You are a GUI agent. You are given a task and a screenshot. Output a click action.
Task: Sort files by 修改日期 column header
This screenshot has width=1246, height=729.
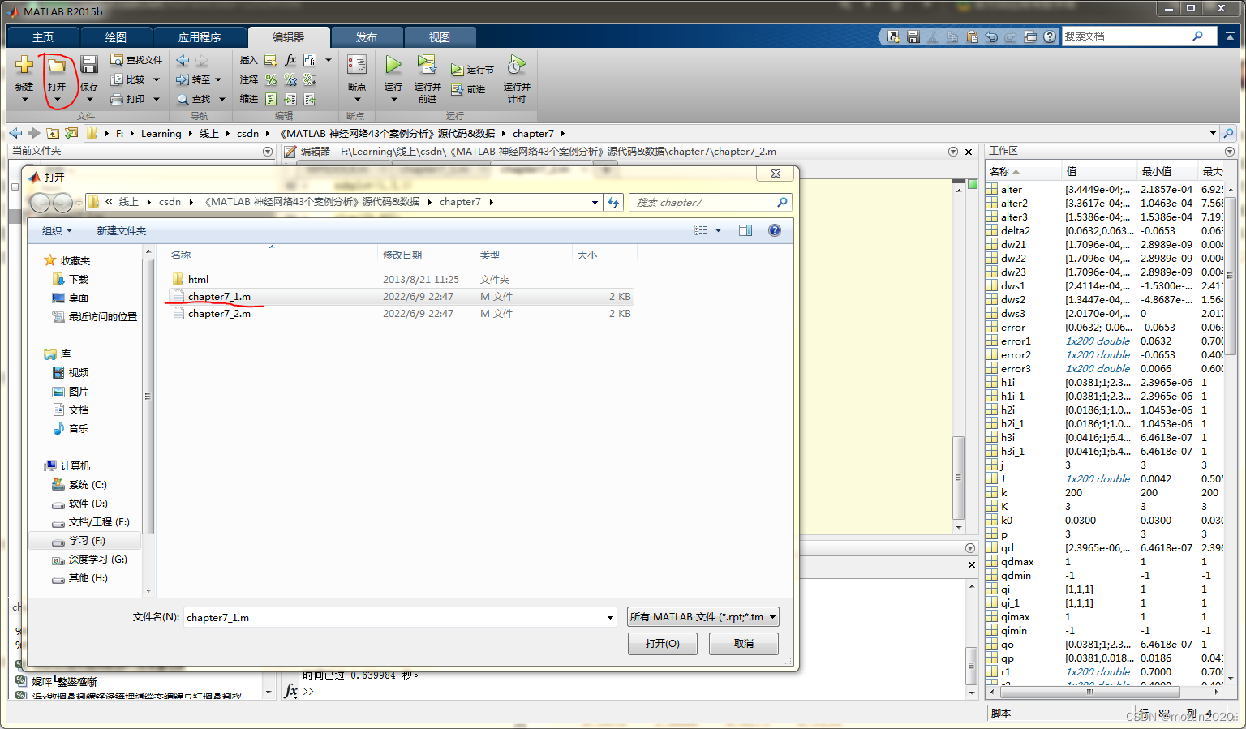click(x=402, y=255)
